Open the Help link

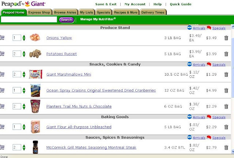pos(158,4)
